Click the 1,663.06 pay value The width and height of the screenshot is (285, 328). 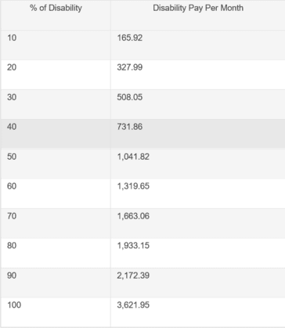[x=133, y=216]
